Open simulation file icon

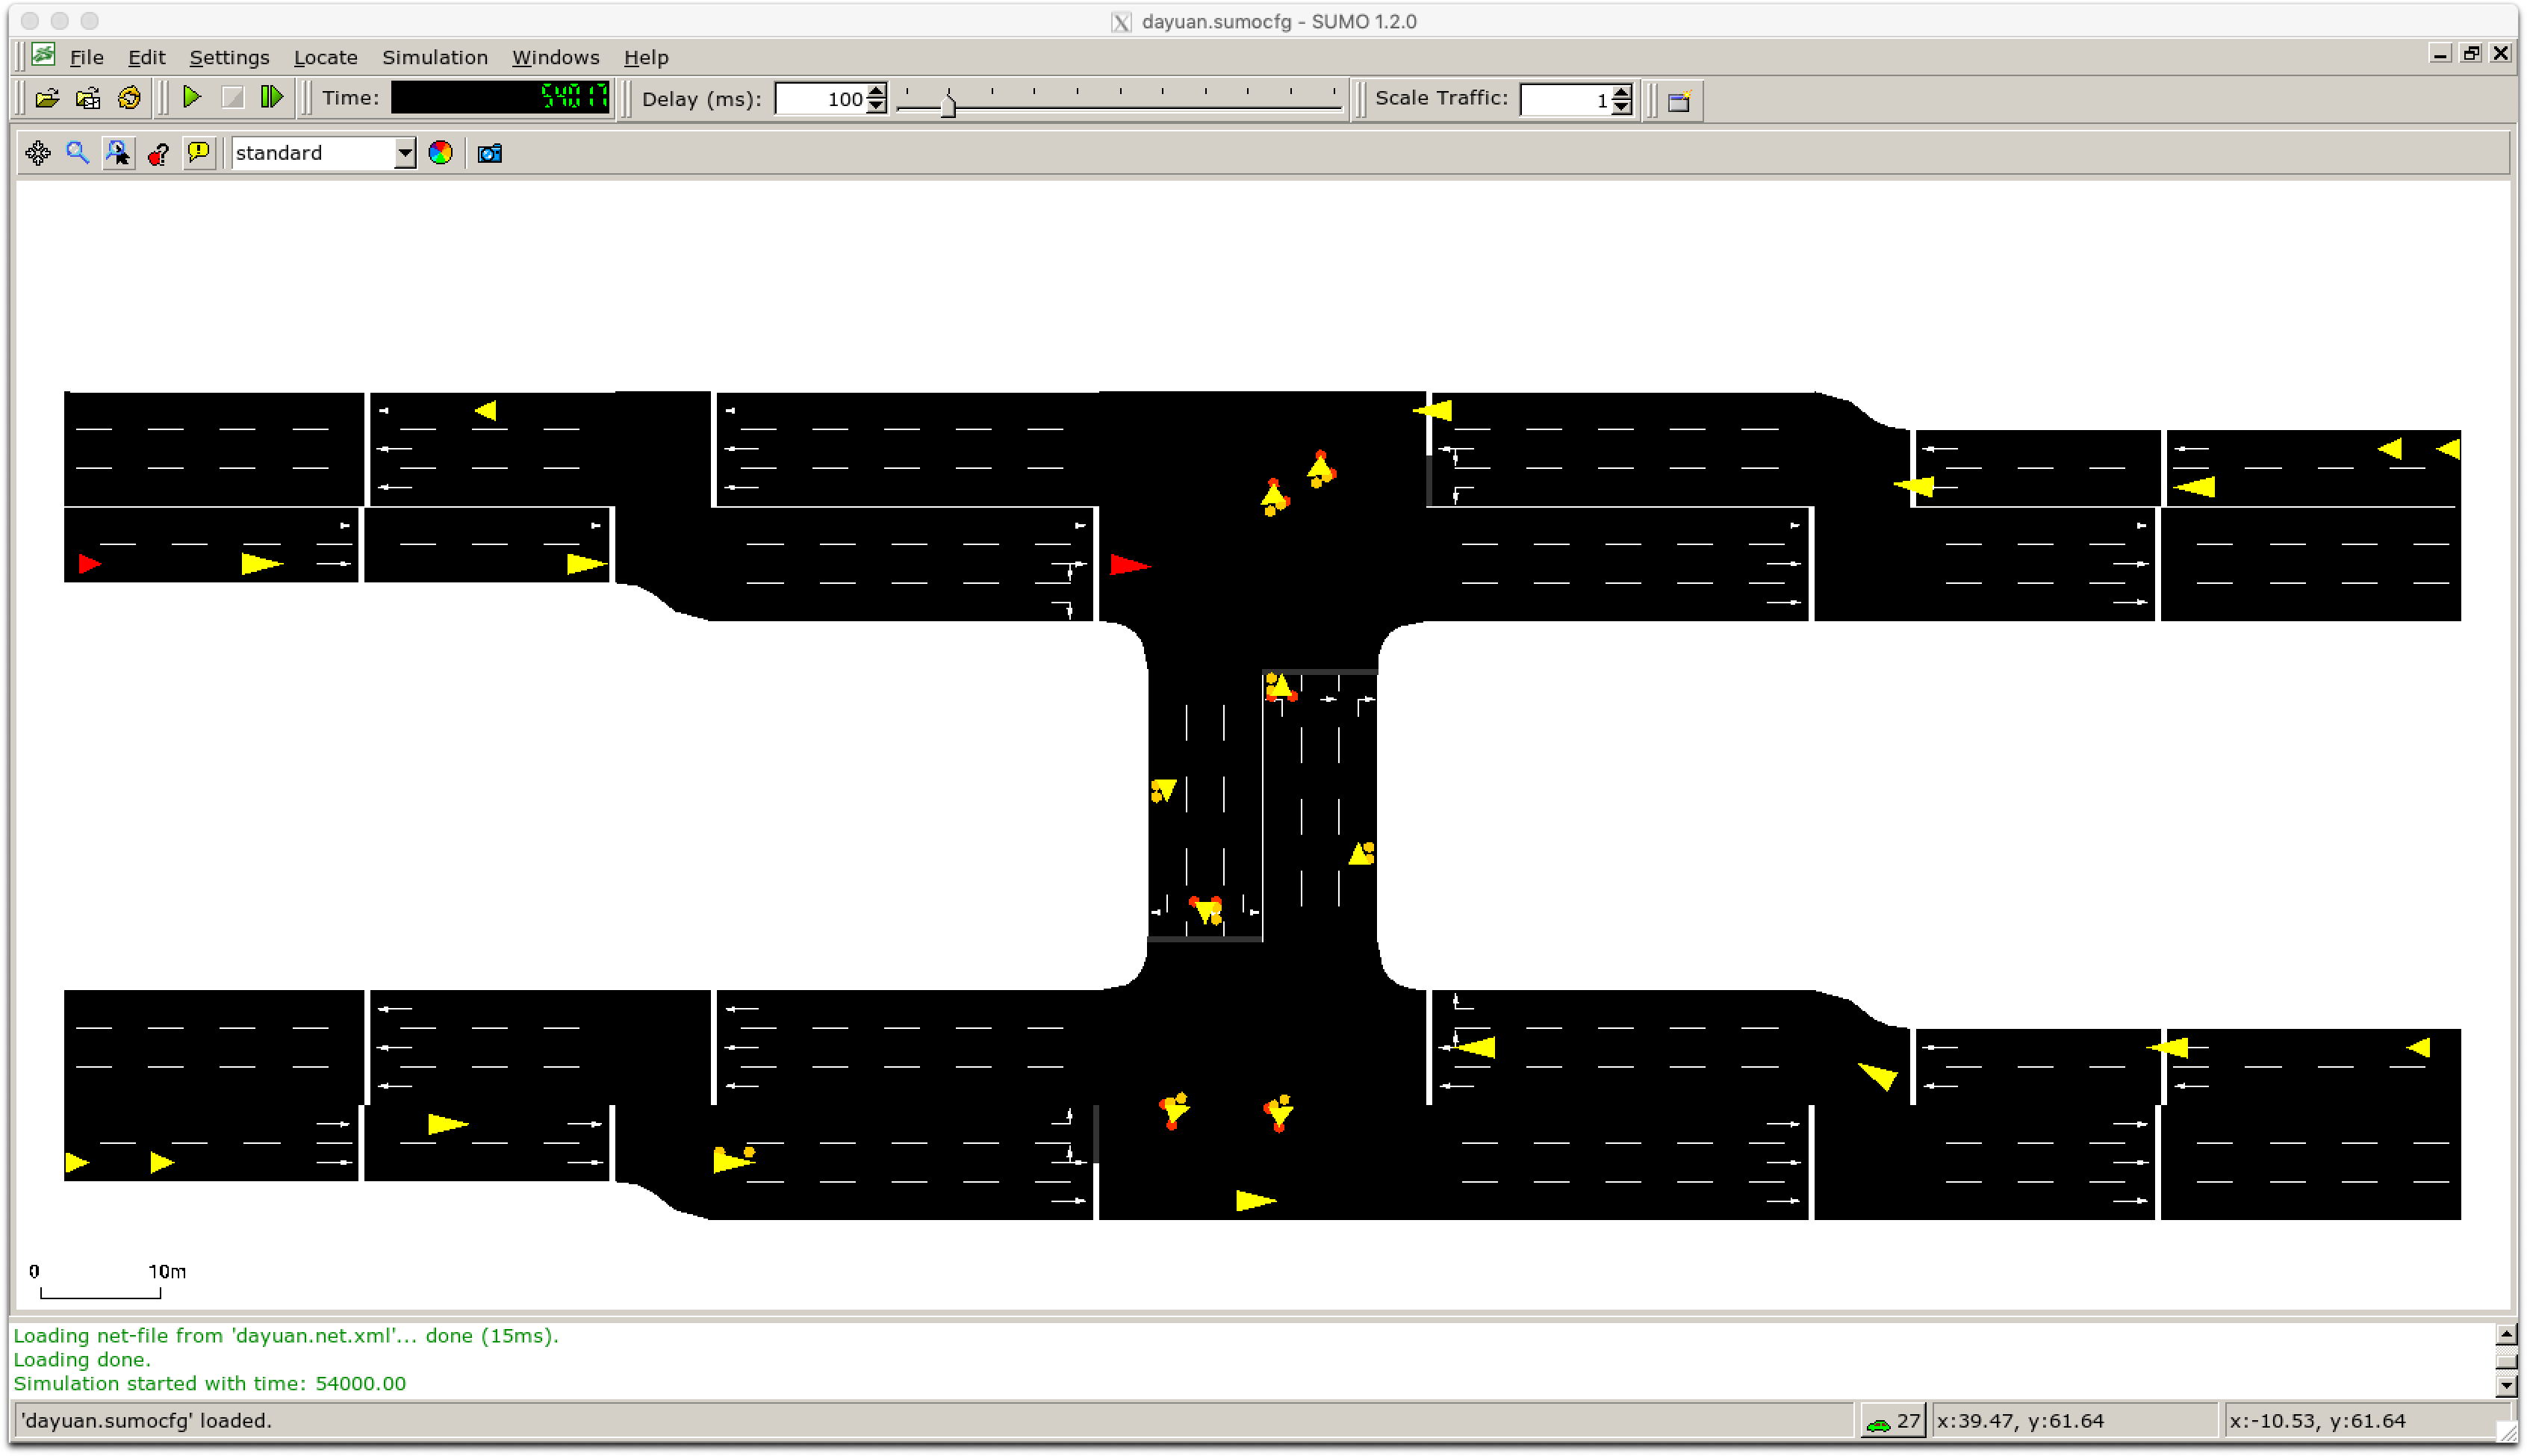point(47,98)
